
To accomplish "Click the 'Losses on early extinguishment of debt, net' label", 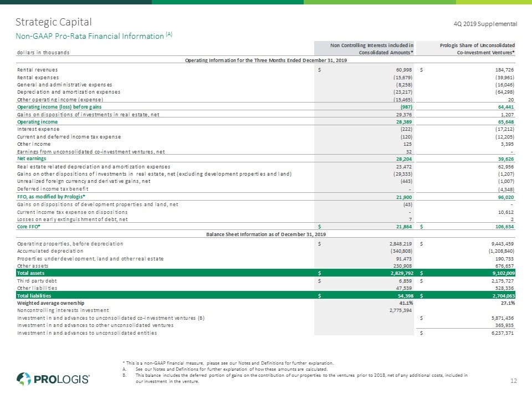I will click(72, 219).
